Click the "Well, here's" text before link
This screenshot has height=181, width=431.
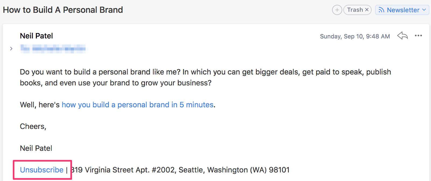pyautogui.click(x=40, y=105)
